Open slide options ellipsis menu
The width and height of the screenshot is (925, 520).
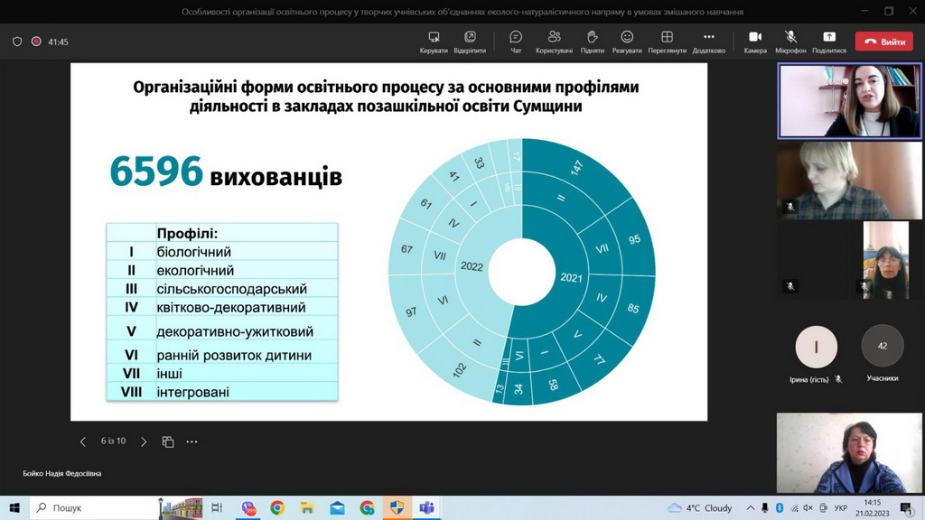click(192, 441)
